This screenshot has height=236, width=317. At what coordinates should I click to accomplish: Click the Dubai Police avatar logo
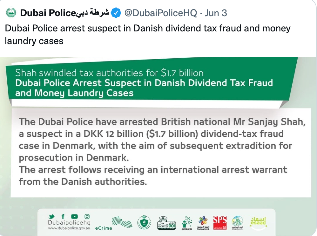11,13
